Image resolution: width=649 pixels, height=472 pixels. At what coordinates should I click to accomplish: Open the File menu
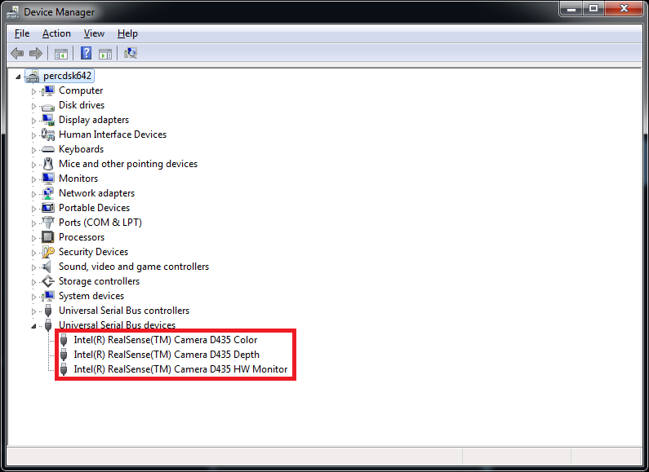click(x=22, y=33)
